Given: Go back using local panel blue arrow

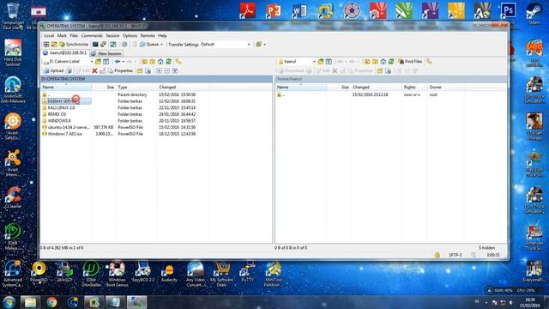Looking at the screenshot, I should click(118, 62).
